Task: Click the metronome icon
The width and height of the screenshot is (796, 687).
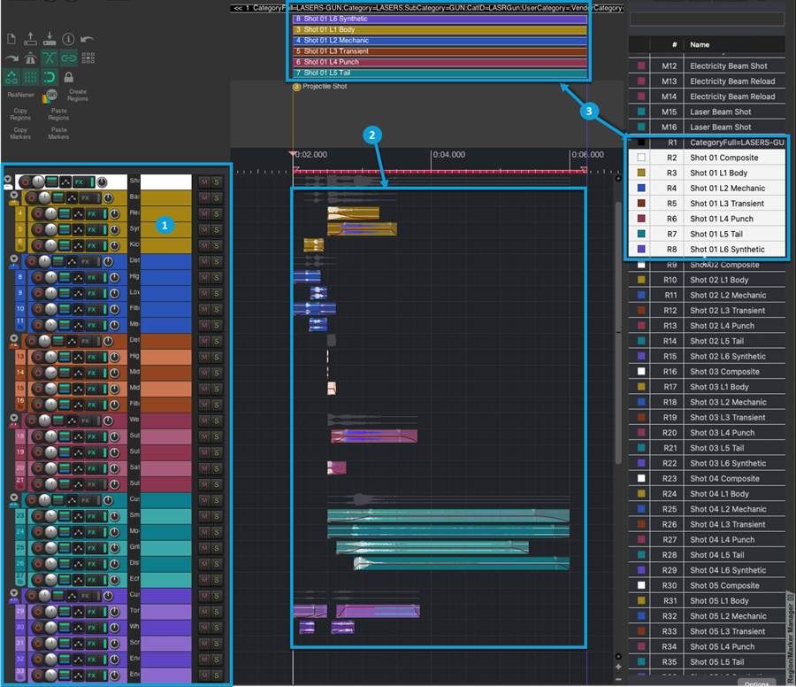Action: tap(30, 58)
